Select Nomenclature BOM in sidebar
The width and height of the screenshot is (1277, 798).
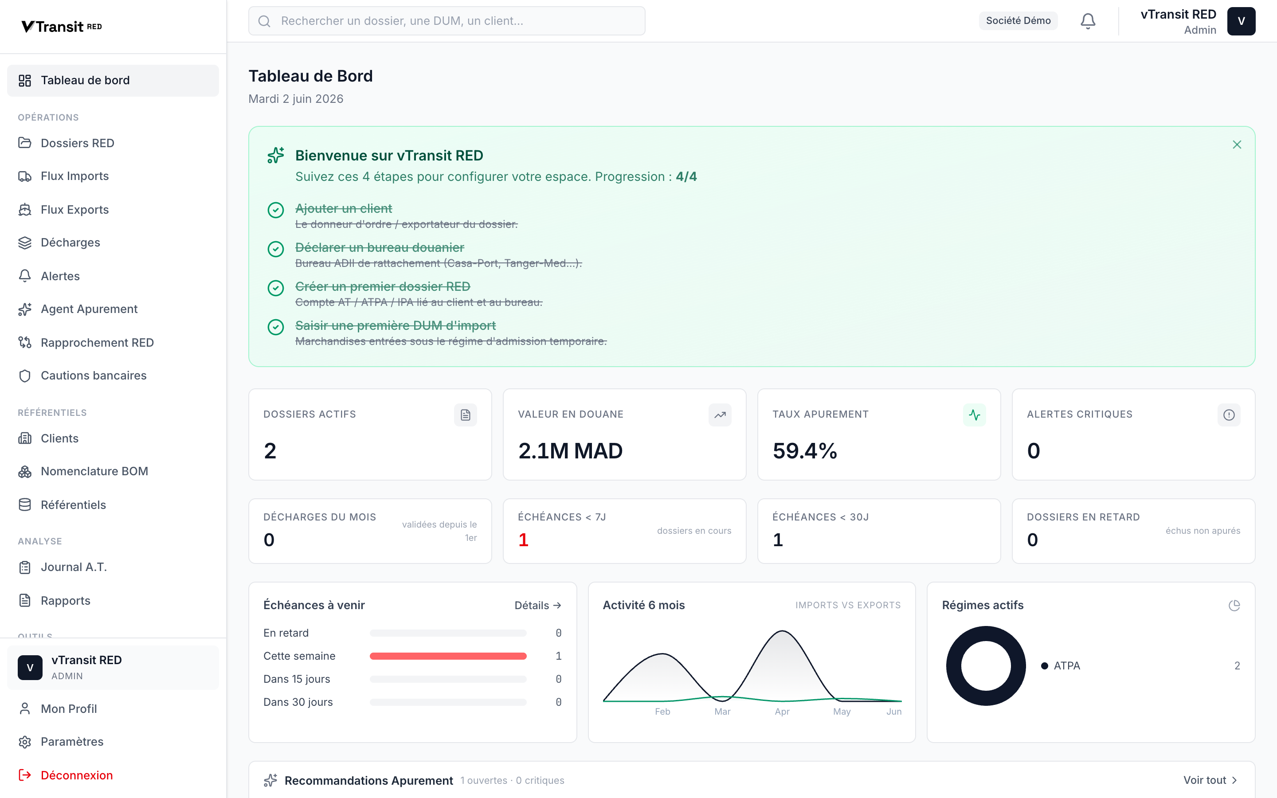[x=113, y=472]
